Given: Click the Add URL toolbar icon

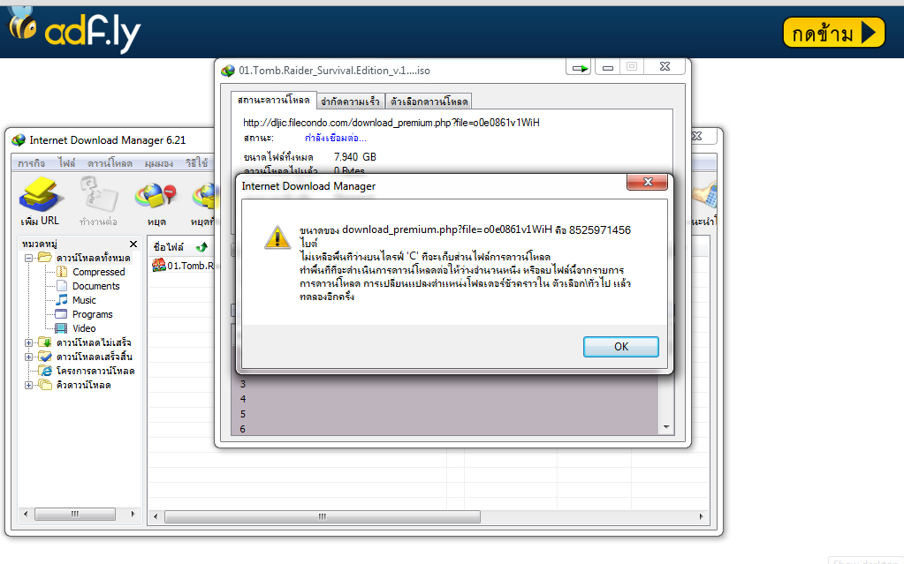Looking at the screenshot, I should 39,196.
